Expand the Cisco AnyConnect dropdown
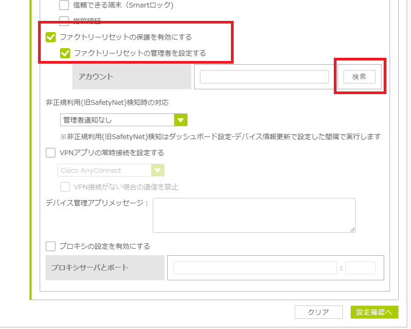Viewport: 411px width, 329px height. pyautogui.click(x=104, y=171)
